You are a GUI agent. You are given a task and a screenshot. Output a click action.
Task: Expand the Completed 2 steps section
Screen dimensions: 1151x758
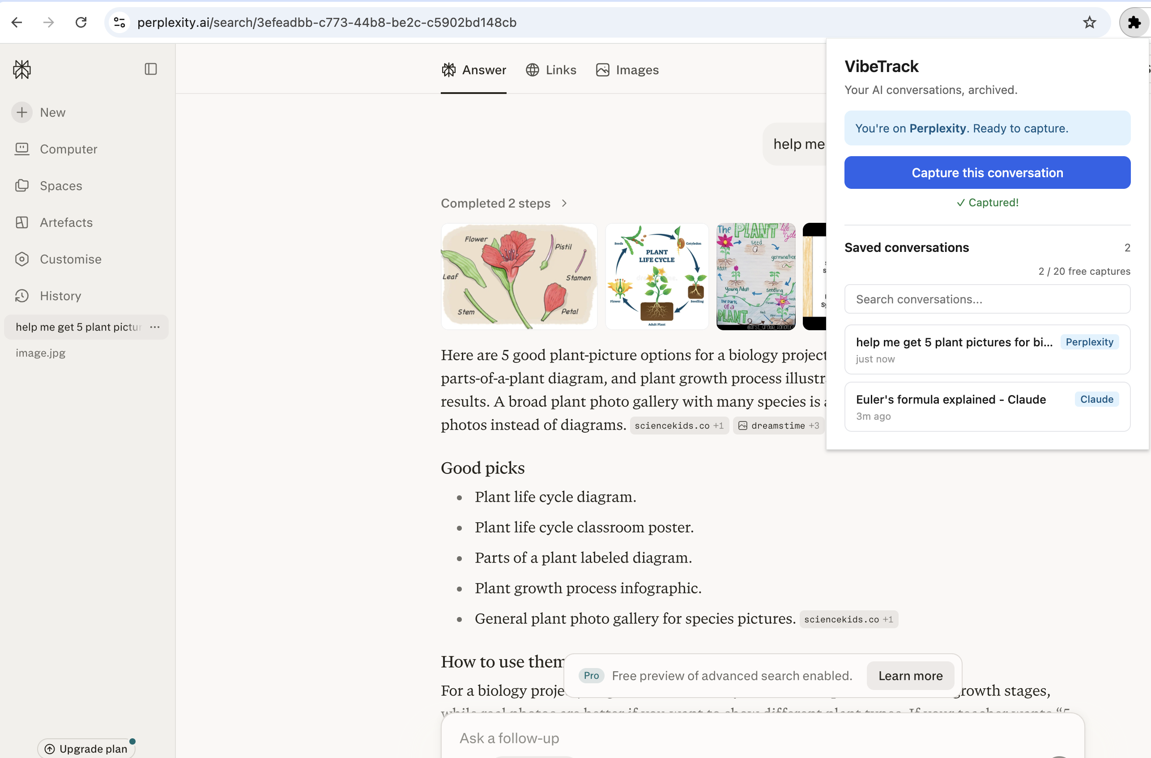coord(504,203)
